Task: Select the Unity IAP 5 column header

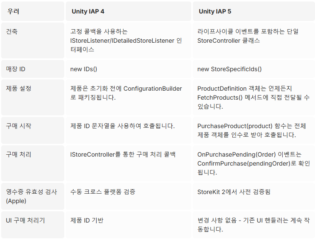Action: point(254,11)
